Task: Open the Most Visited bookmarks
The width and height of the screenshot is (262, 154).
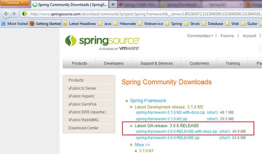Action: pyautogui.click(x=15, y=24)
